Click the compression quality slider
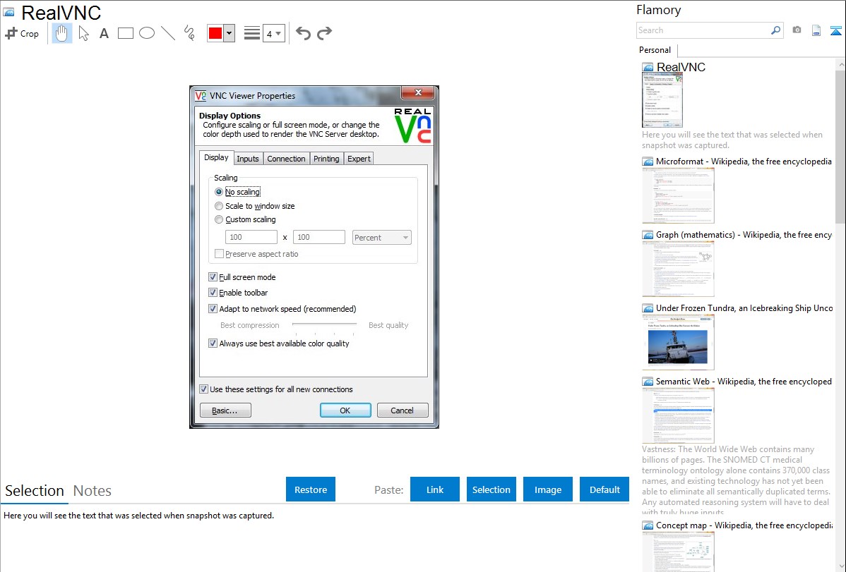Screen dimensions: 846x572 point(324,326)
